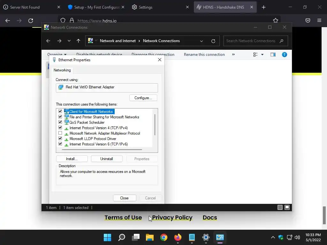327x245 pixels.
Task: Switch to details view in status bar
Action: click(280, 207)
